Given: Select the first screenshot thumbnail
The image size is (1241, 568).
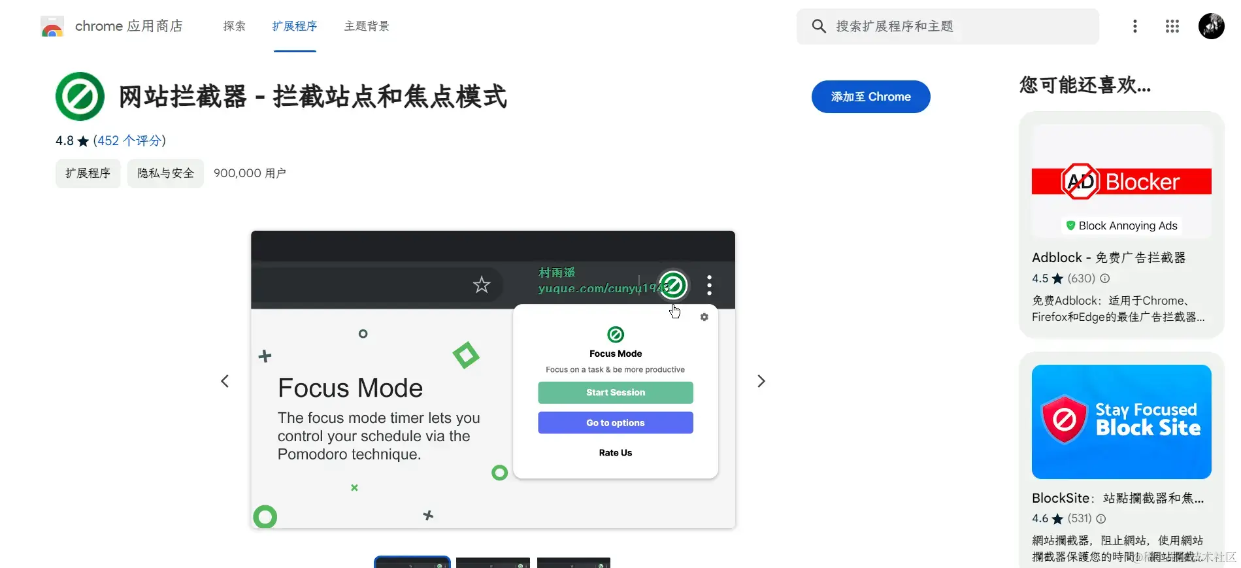Looking at the screenshot, I should click(x=412, y=562).
